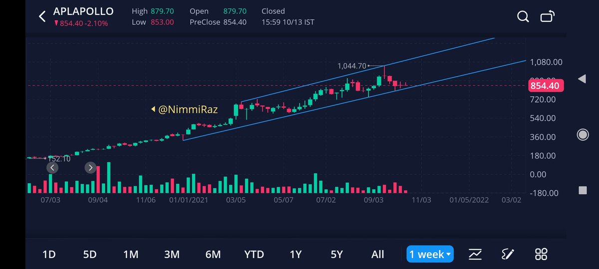
Task: Tap the rotate screen icon
Action: 548,16
